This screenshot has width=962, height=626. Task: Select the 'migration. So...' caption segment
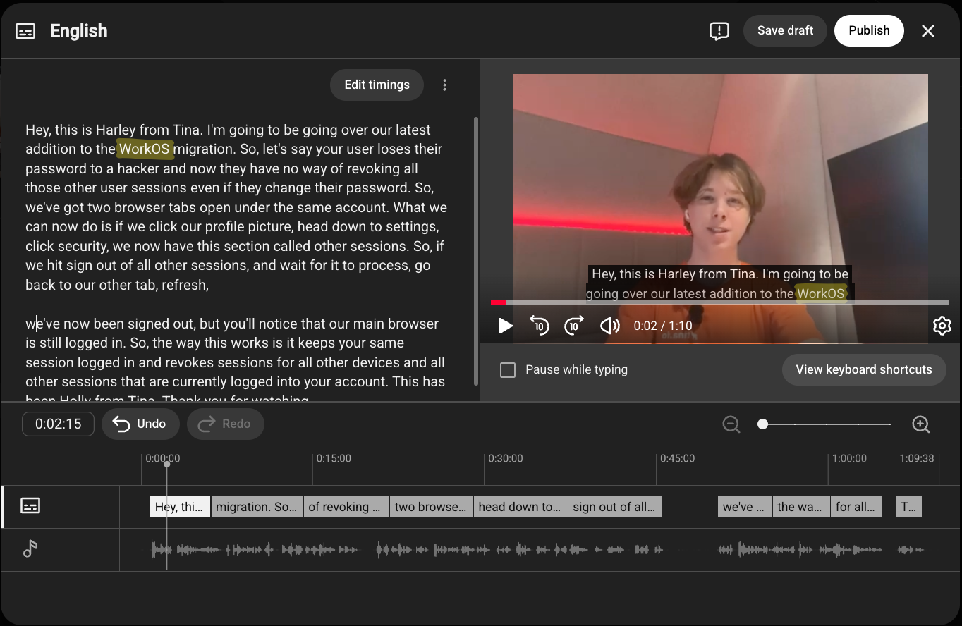click(x=257, y=507)
